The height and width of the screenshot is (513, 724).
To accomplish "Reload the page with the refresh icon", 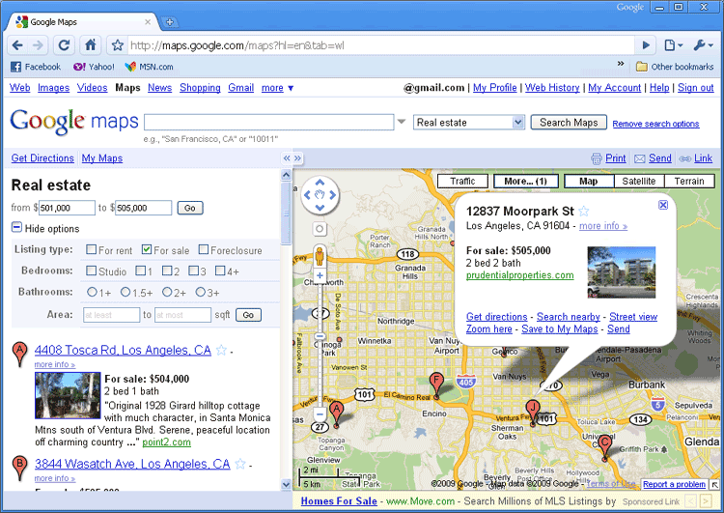I will tap(64, 45).
